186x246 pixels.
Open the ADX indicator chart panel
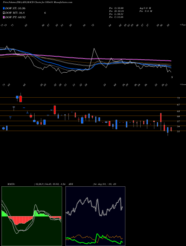(95, 216)
